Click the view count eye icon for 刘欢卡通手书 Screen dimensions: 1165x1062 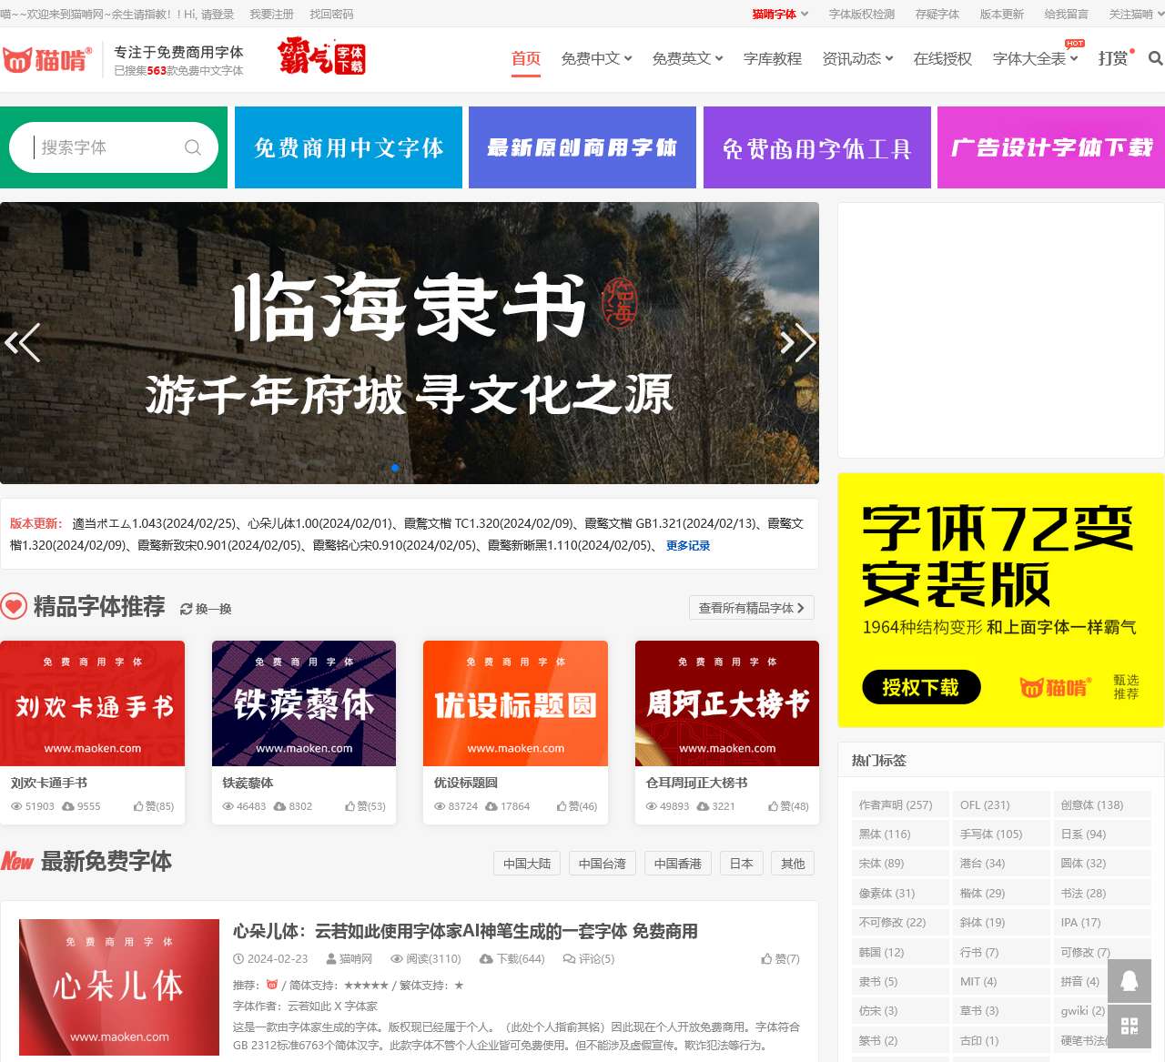16,806
